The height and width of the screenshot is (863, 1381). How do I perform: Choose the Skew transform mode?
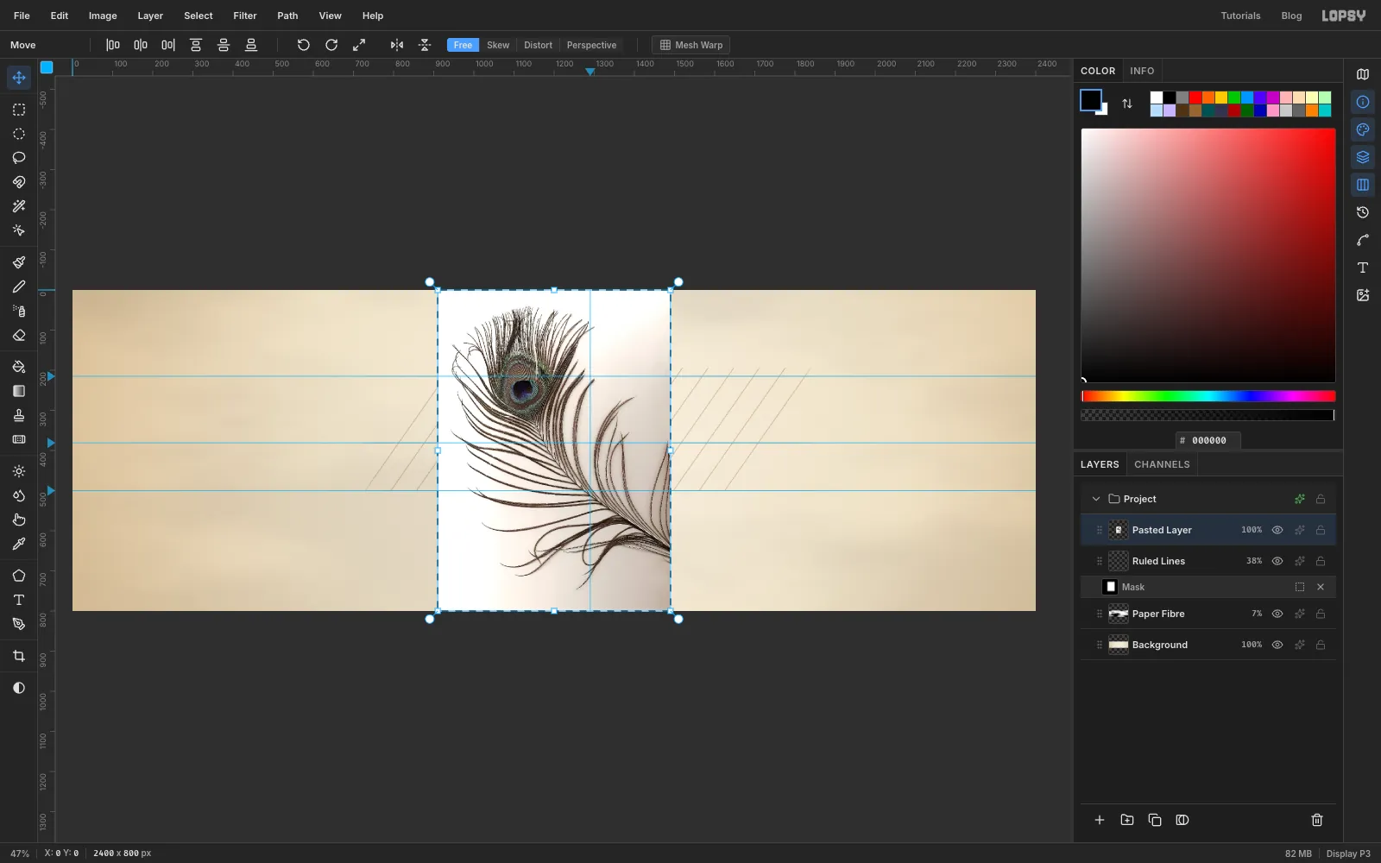pos(498,45)
